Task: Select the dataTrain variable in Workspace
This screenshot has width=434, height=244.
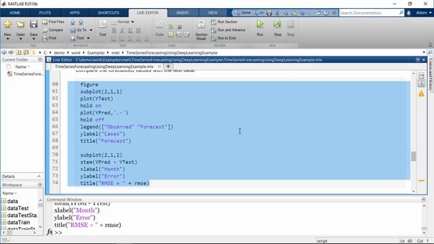Action: click(x=18, y=222)
